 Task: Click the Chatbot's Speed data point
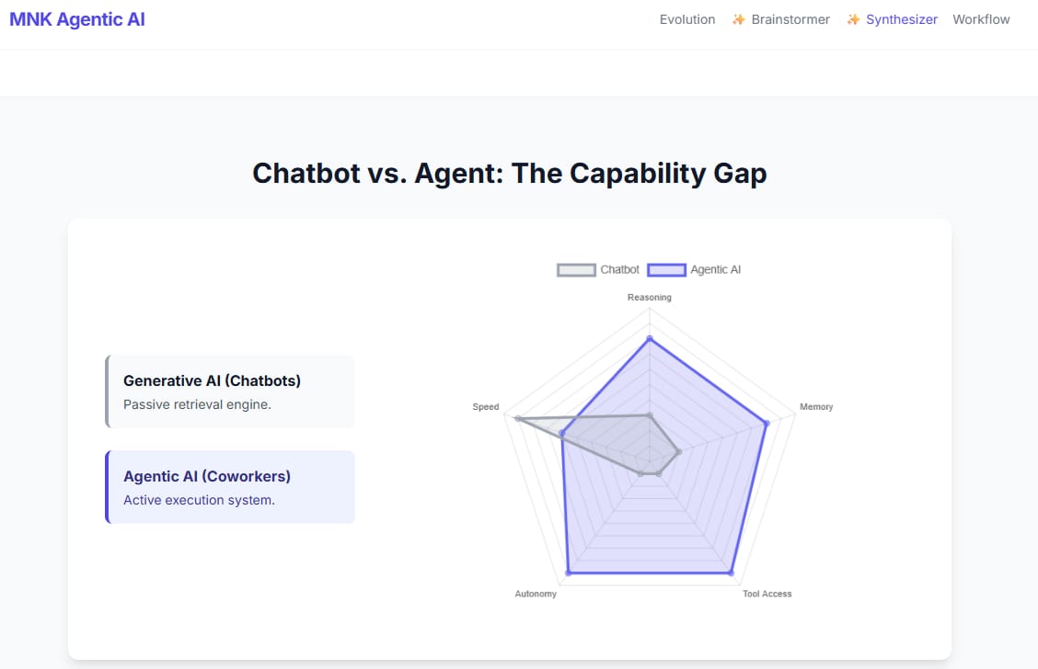[518, 419]
